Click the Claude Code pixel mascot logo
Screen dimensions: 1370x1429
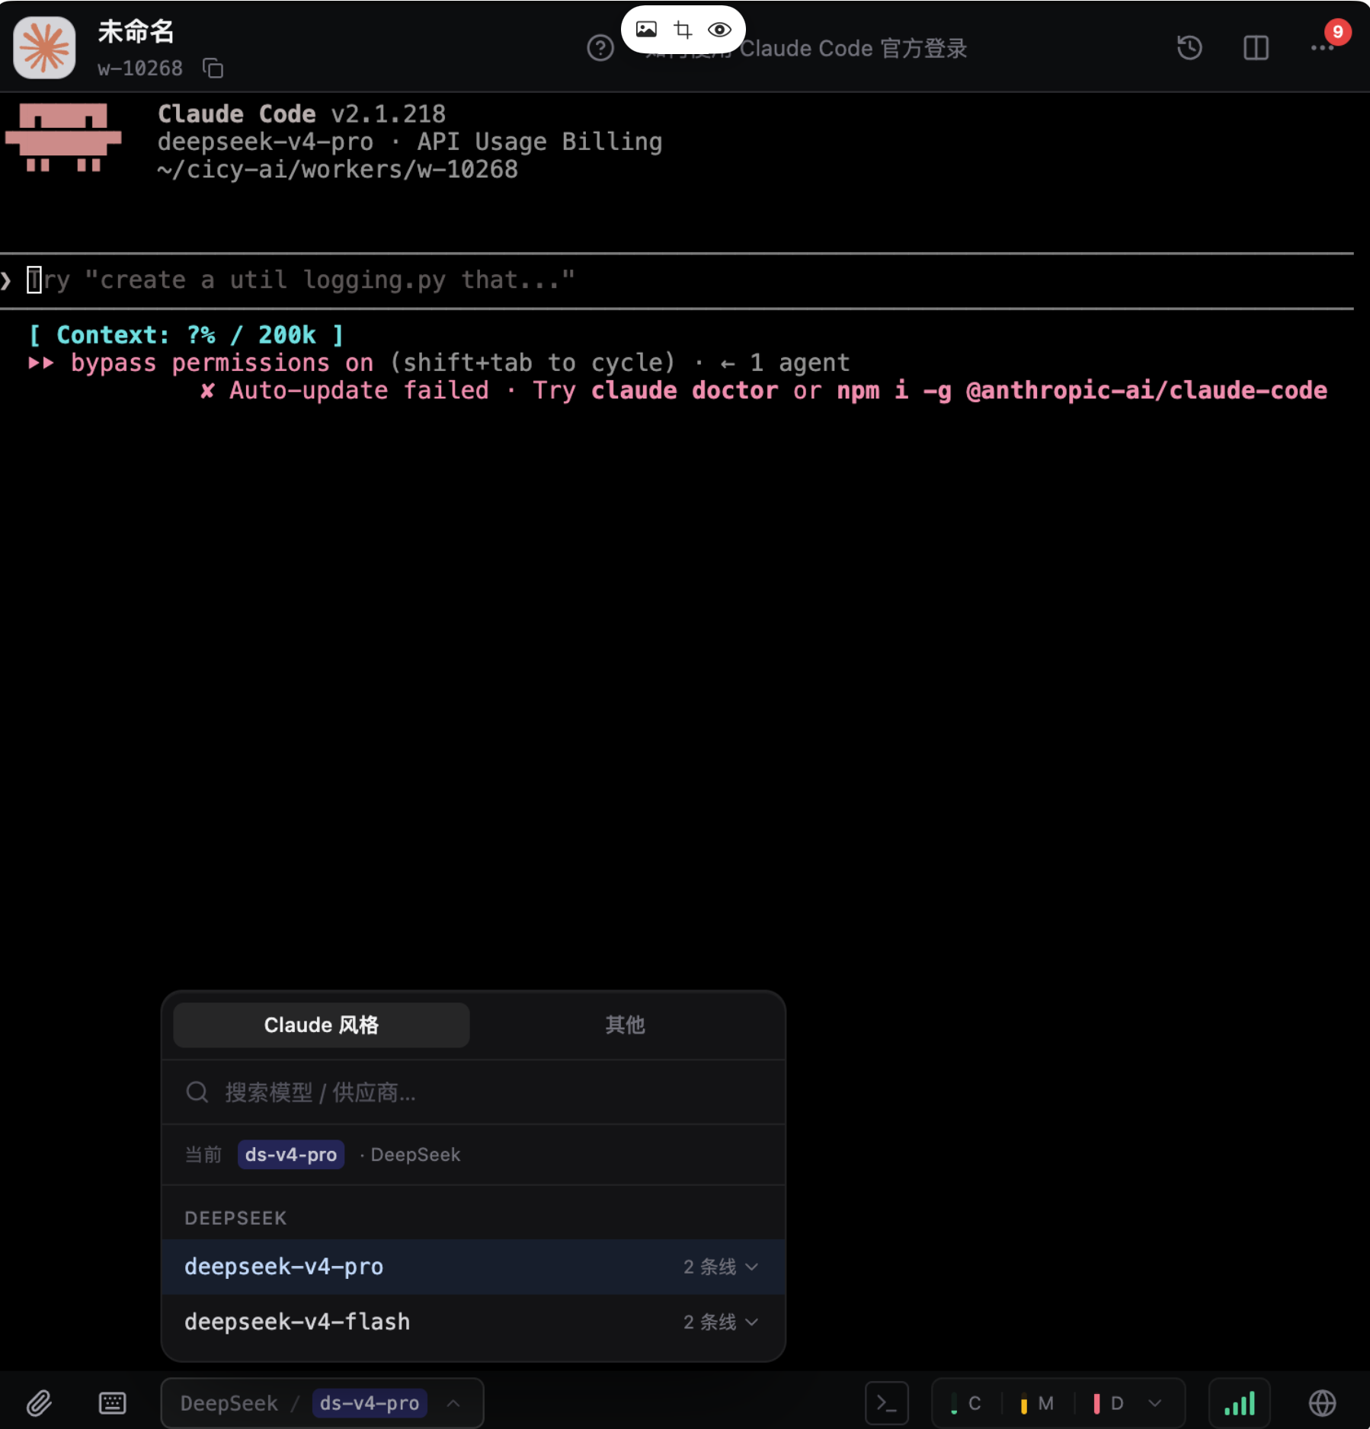tap(63, 138)
